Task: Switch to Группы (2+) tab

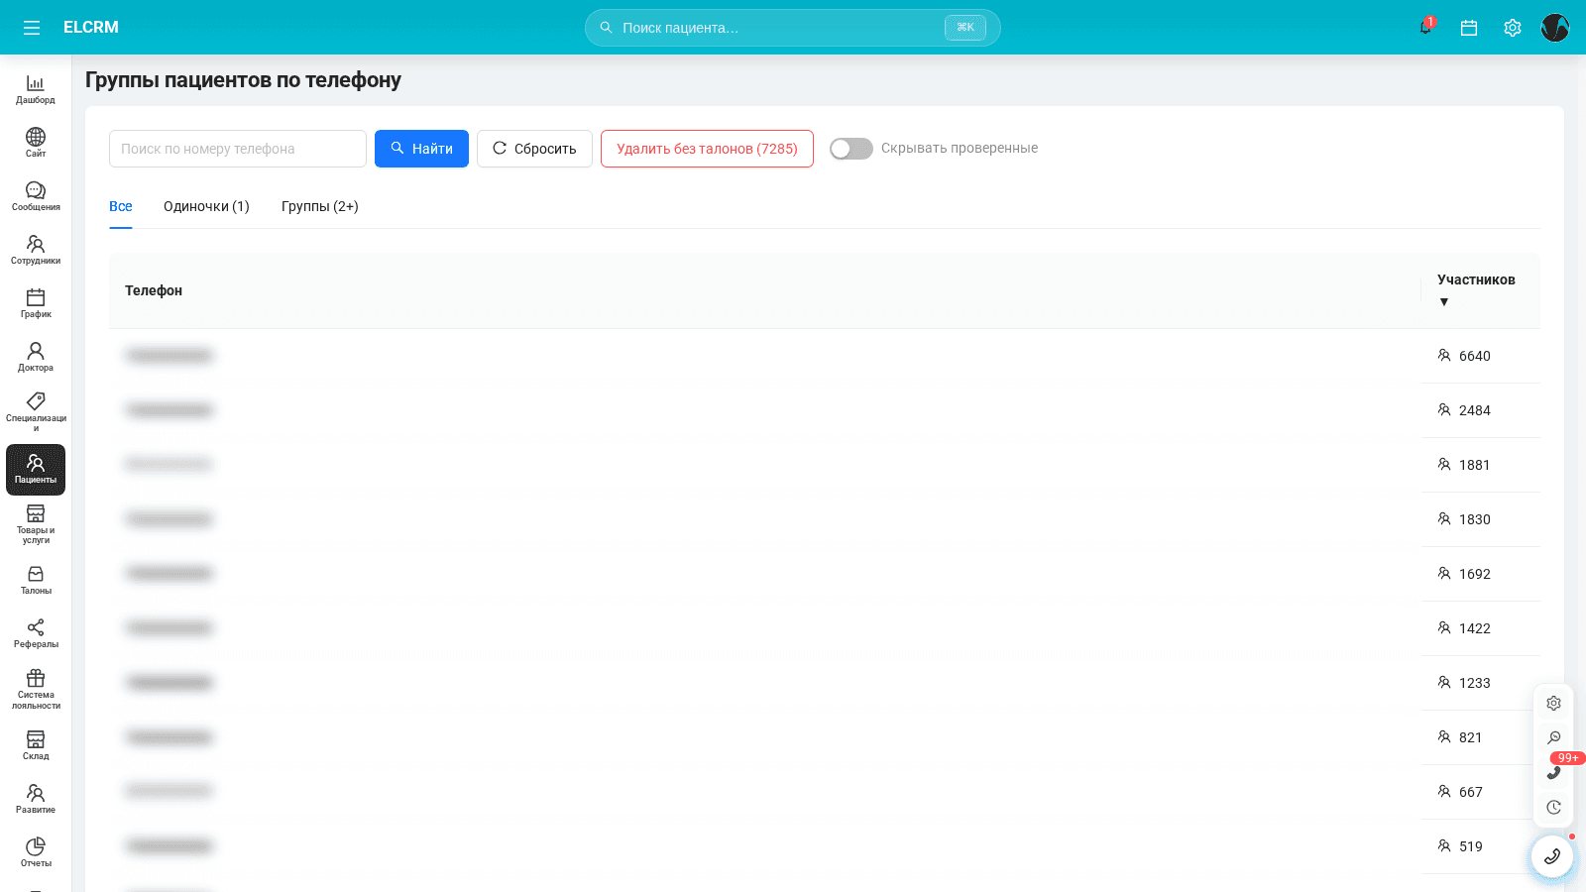Action: point(320,206)
